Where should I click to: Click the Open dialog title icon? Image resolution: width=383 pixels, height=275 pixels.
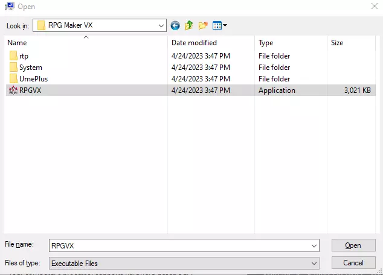click(10, 7)
